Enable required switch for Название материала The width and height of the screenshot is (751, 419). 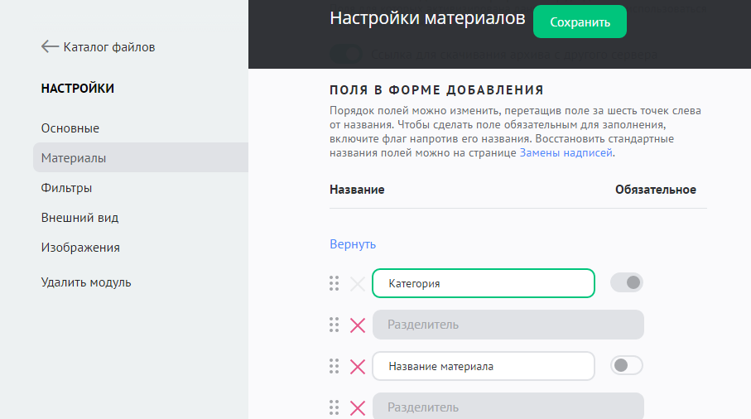point(626,366)
